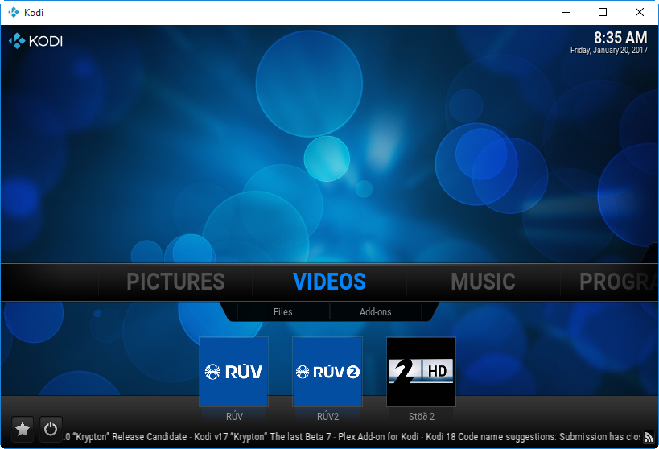Close the Kodi window
This screenshot has height=449, width=659.
coord(640,12)
